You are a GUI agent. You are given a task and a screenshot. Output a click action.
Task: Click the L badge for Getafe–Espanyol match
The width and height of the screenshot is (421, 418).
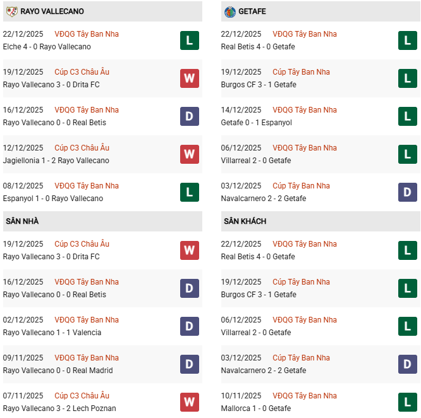408,116
